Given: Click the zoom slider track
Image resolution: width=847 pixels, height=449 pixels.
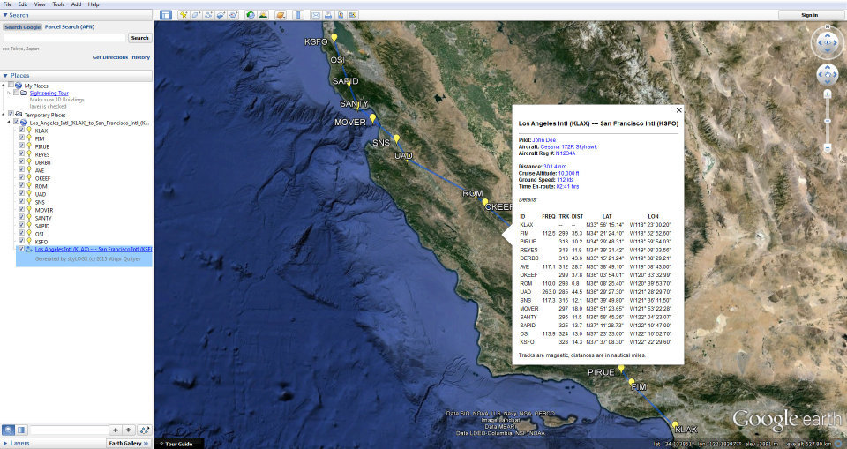Looking at the screenshot, I should [827, 121].
